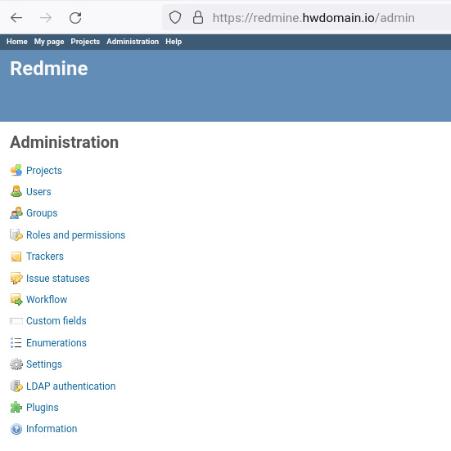
Task: Open the Enumerations link
Action: click(x=56, y=343)
